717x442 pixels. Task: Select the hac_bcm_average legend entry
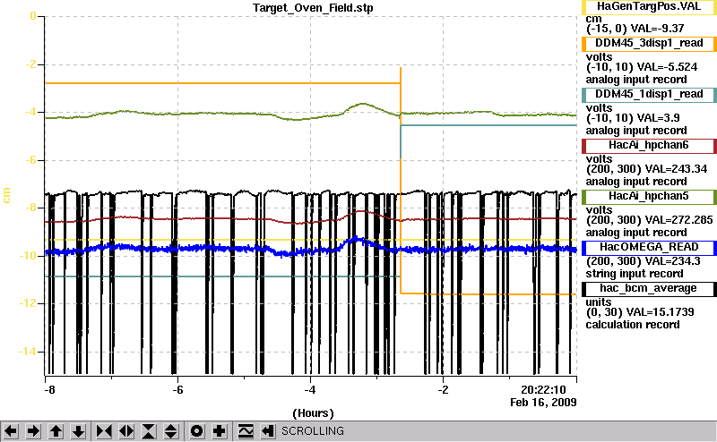point(649,289)
